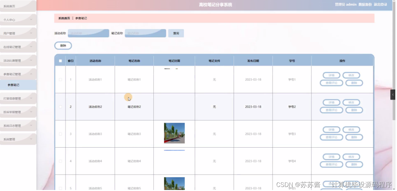Expand the 打赏信息管理 sidebar menu
The image size is (397, 191).
click(x=18, y=99)
